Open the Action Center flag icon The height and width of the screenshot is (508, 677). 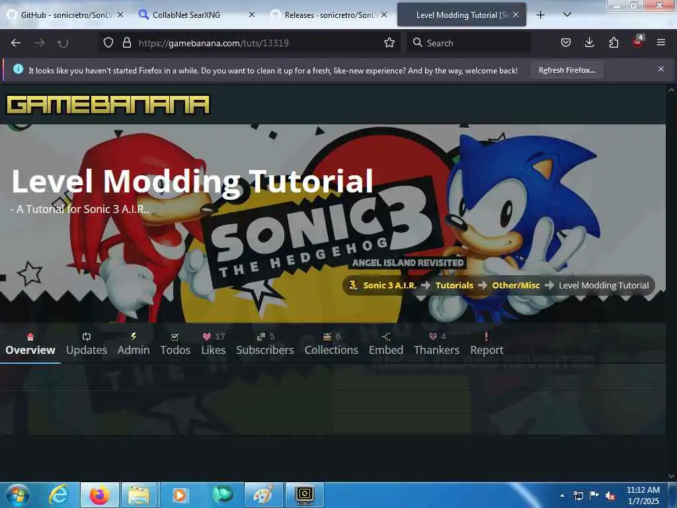tap(594, 495)
